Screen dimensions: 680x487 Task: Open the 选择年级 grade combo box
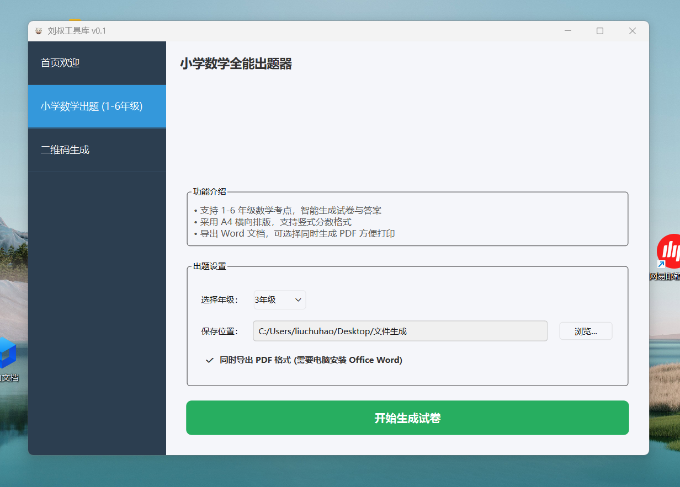(x=279, y=300)
